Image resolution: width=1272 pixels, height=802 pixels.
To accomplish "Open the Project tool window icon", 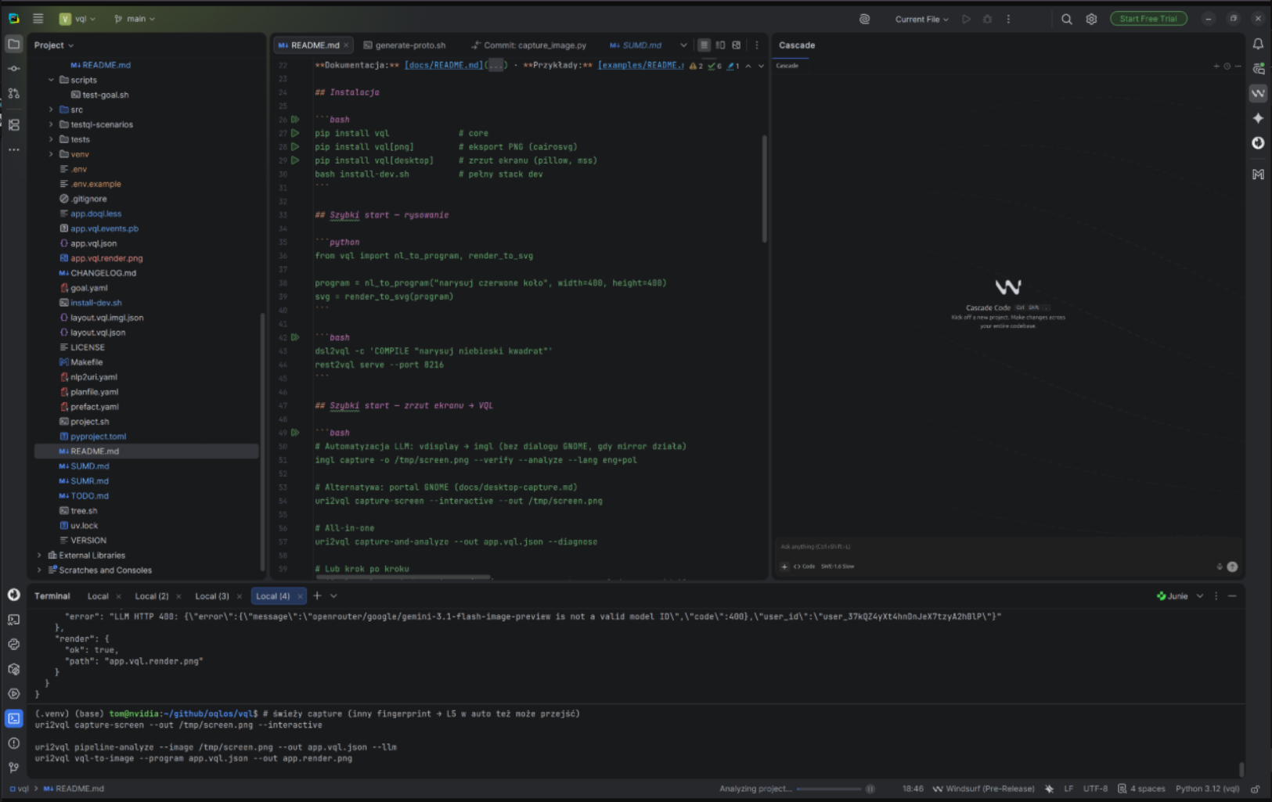I will pos(14,45).
